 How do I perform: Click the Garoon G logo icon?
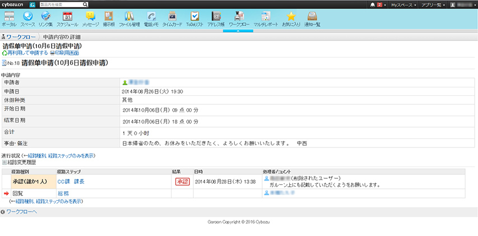pos(33,4)
